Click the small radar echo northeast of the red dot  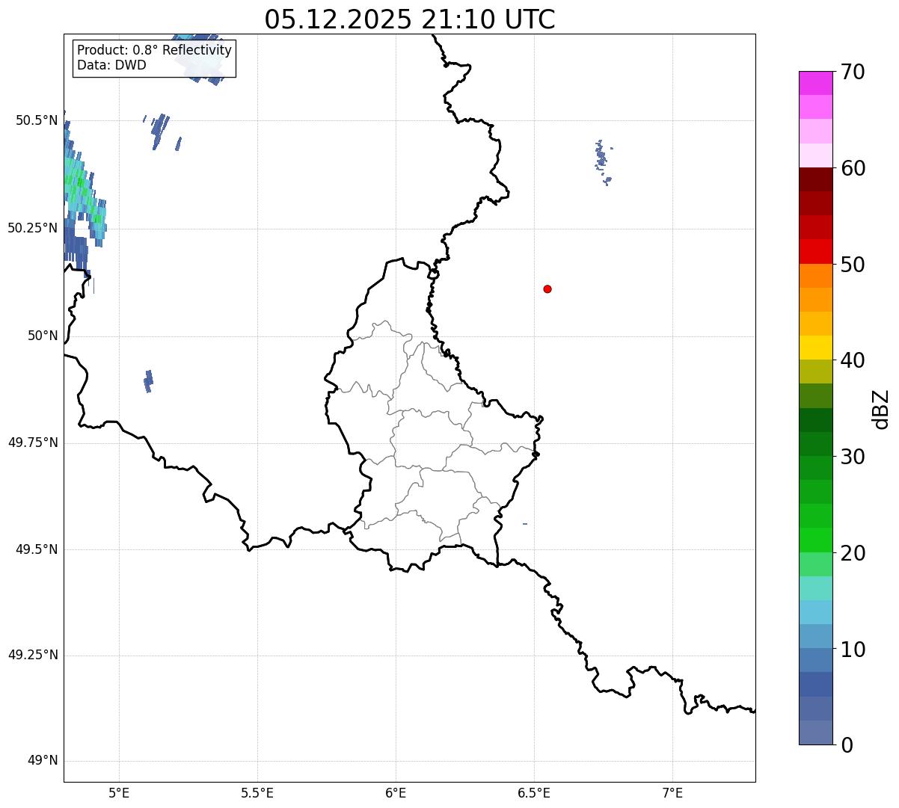(602, 161)
